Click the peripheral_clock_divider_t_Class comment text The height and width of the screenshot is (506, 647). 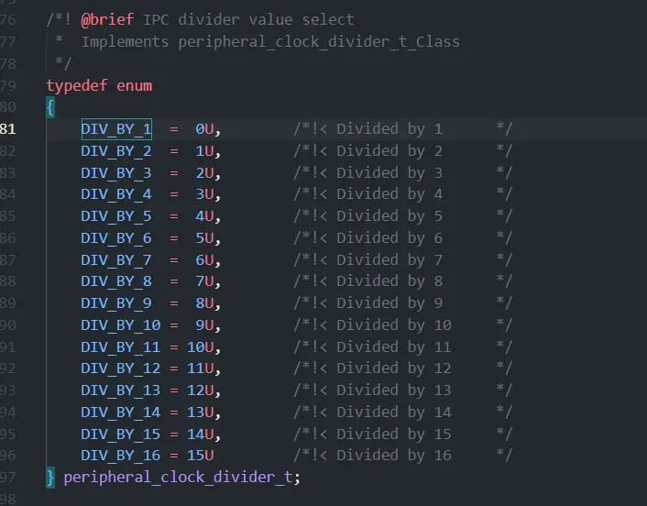coord(319,41)
